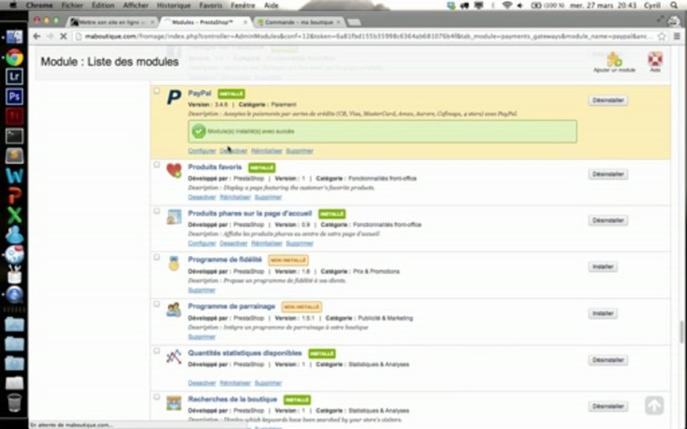Tick the Programme de parrainage checkbox
The height and width of the screenshot is (429, 687).
tap(156, 304)
